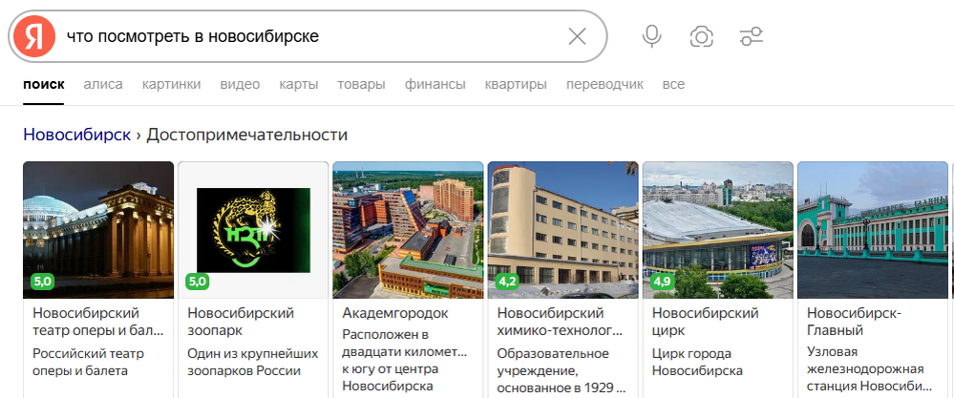Open the opera and ballet theatre photo
Image resolution: width=954 pixels, height=398 pixels.
98,230
